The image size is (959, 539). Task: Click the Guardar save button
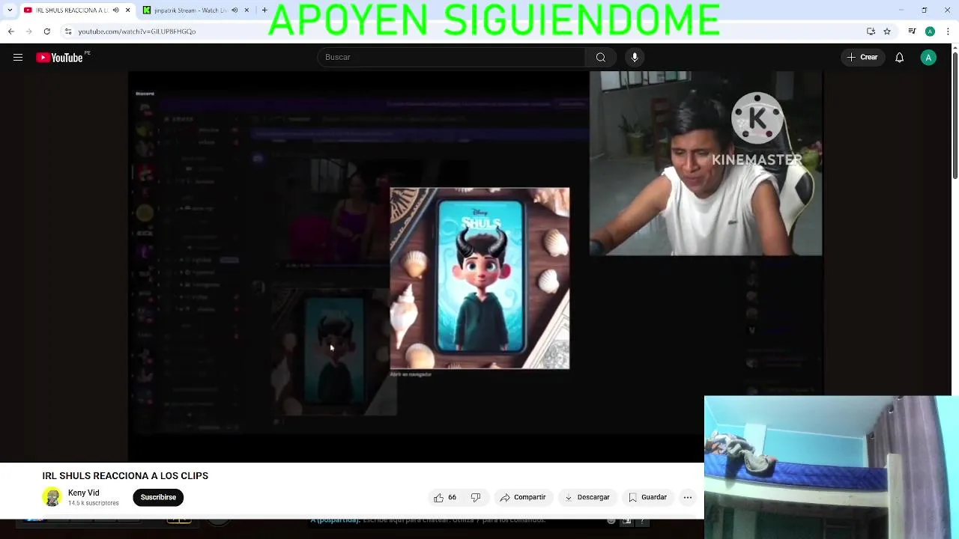tap(647, 497)
